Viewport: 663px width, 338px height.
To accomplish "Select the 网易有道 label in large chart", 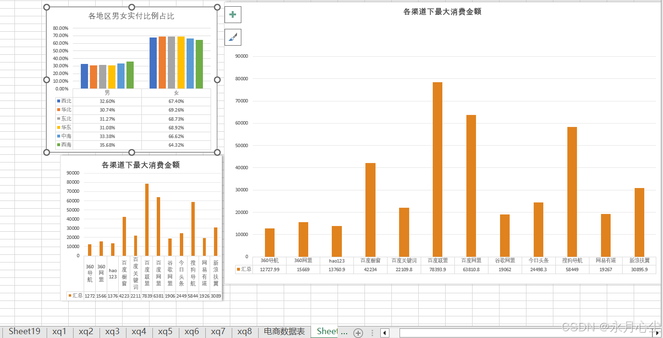I will click(606, 261).
